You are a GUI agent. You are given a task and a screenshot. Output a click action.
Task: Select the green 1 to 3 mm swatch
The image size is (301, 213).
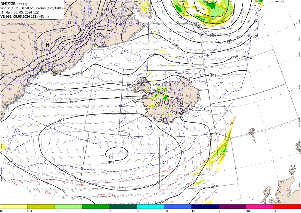(96, 206)
